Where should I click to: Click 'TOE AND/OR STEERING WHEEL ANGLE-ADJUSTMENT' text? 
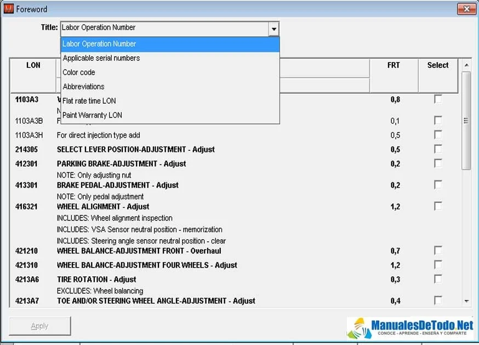coord(142,301)
